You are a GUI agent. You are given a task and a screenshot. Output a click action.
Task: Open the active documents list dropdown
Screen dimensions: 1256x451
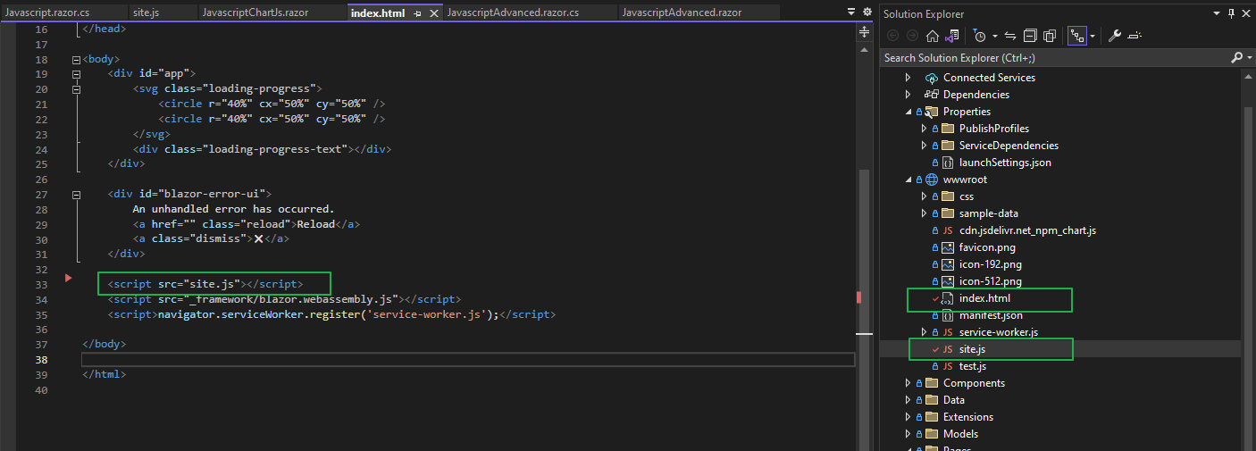click(x=850, y=13)
